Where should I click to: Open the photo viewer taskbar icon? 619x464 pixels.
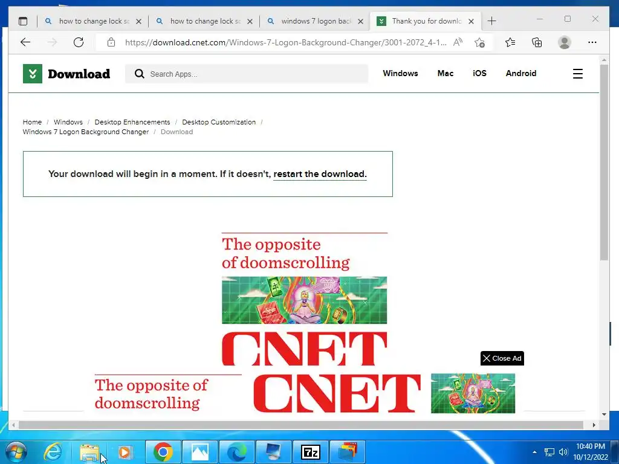(199, 452)
